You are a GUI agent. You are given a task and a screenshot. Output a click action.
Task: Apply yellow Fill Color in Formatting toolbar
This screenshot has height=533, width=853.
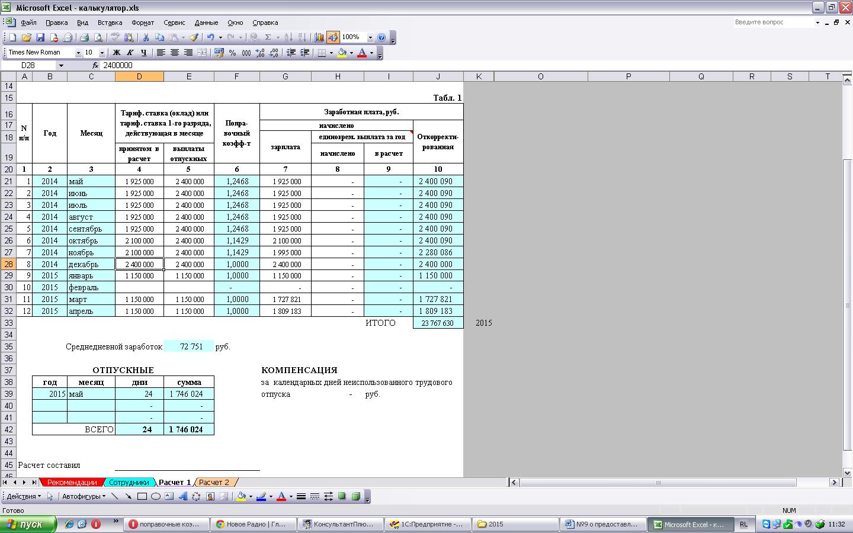pos(342,53)
